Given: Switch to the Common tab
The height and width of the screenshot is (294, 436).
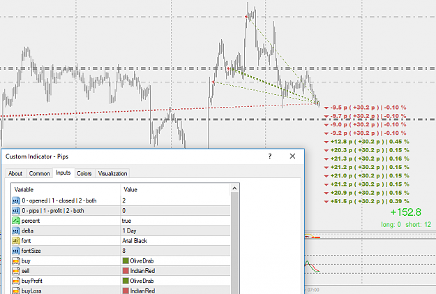Looking at the screenshot, I should click(x=40, y=173).
